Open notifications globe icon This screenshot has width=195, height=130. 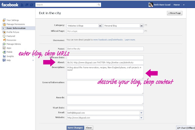(x=31, y=5)
